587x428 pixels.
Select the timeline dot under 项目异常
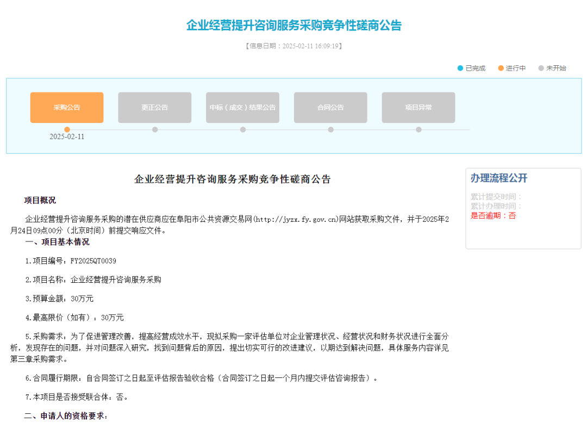coord(419,129)
